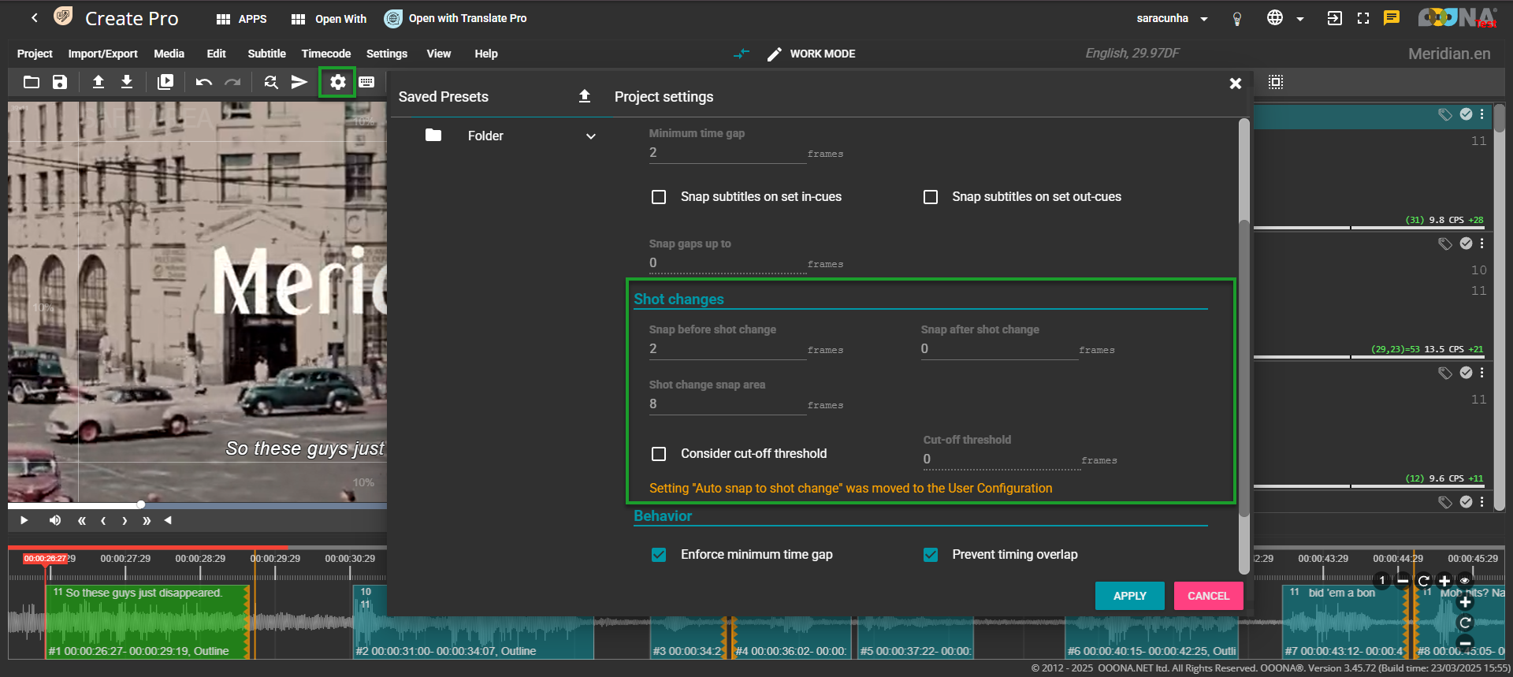Click the APPLY button
The height and width of the screenshot is (677, 1513).
[x=1129, y=596]
